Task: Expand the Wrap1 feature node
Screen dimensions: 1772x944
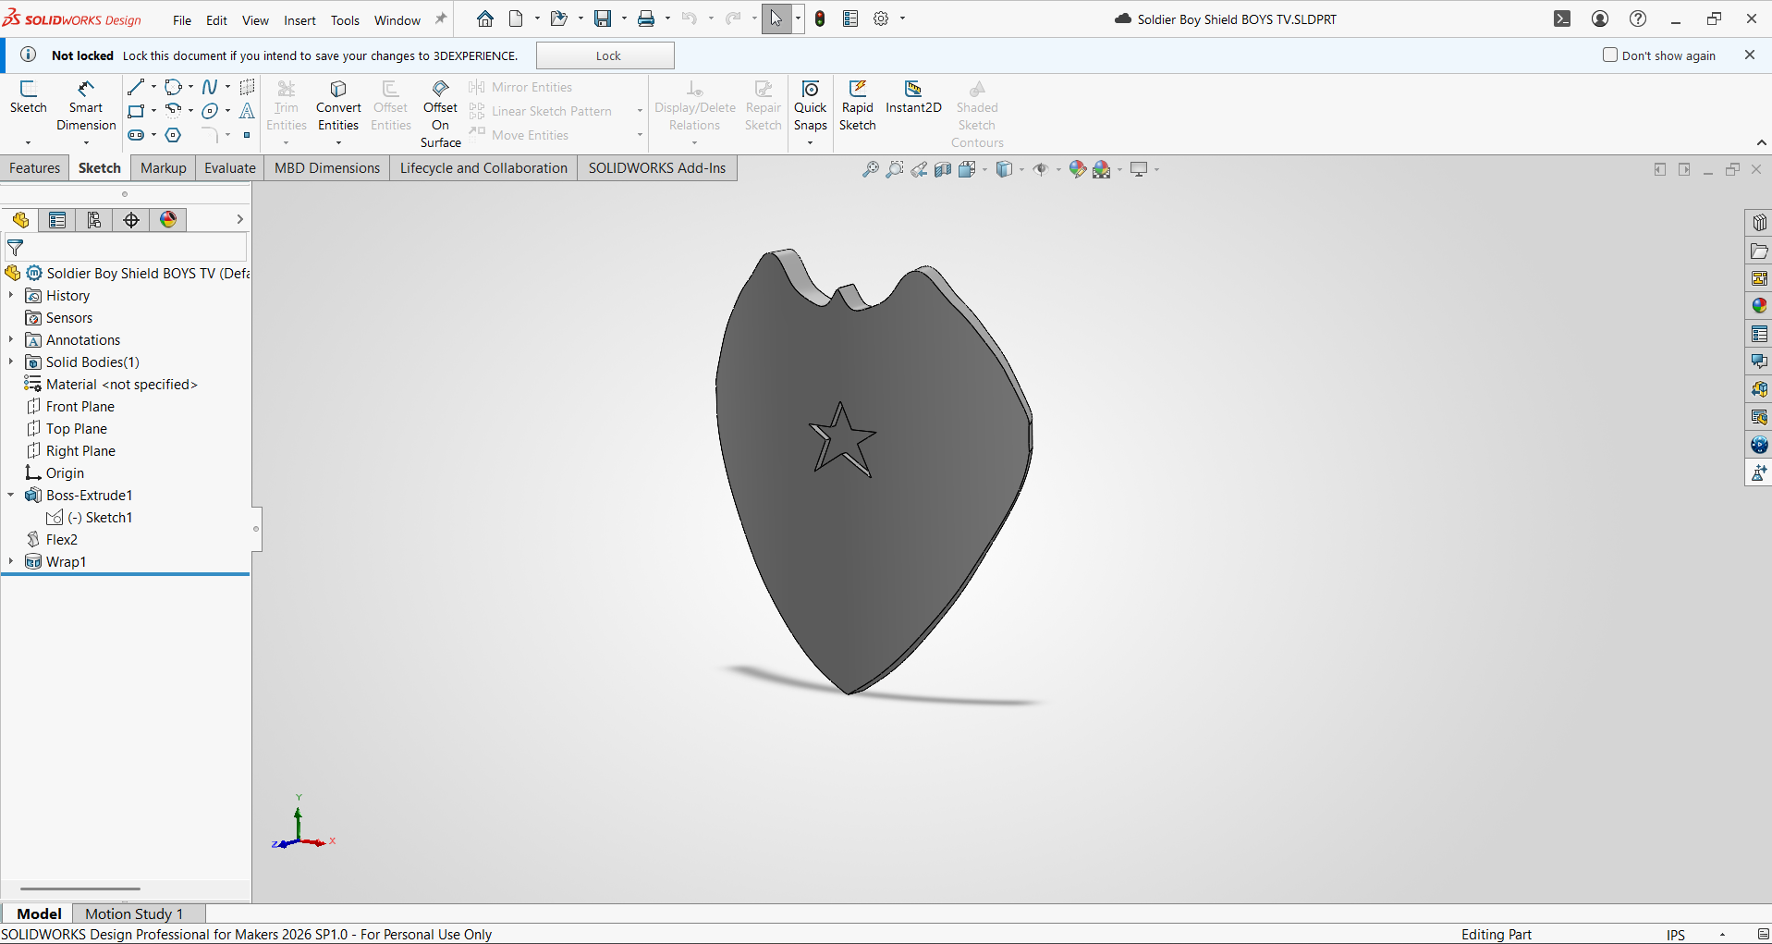Action: (x=11, y=562)
